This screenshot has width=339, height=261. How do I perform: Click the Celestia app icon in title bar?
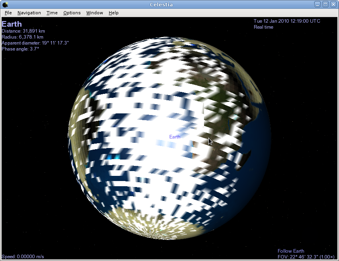[x=5, y=4]
